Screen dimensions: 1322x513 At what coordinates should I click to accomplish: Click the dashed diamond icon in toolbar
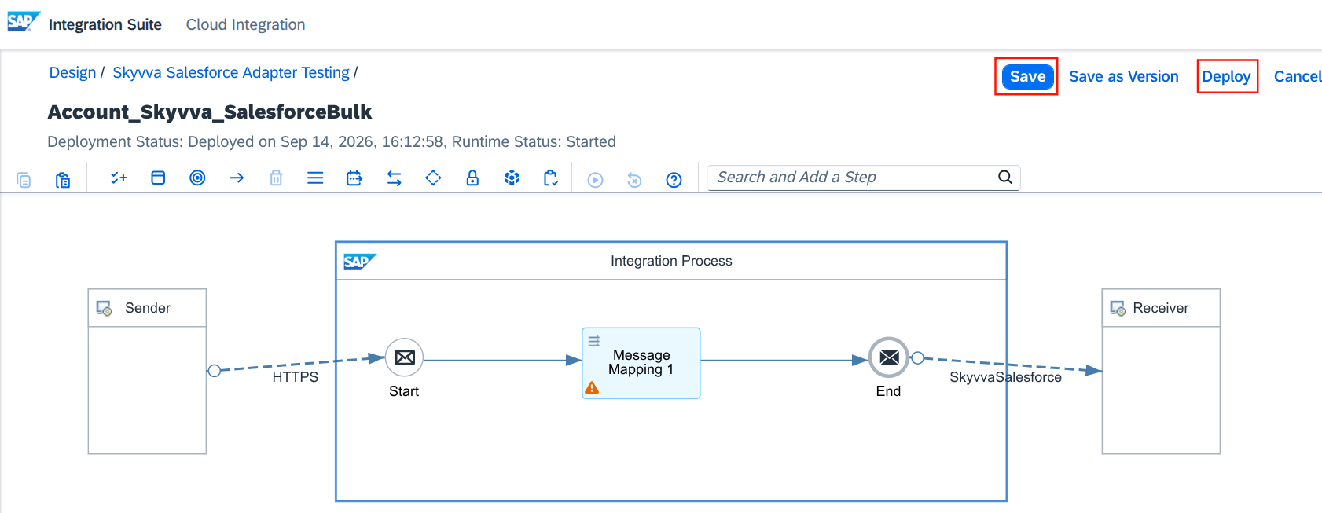pyautogui.click(x=433, y=178)
